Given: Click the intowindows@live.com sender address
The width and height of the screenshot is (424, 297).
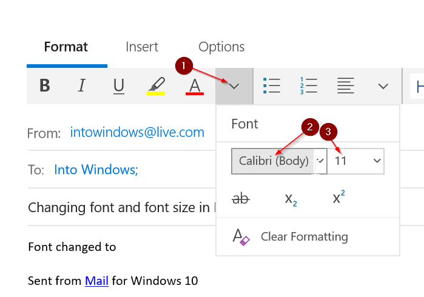Looking at the screenshot, I should (x=137, y=132).
